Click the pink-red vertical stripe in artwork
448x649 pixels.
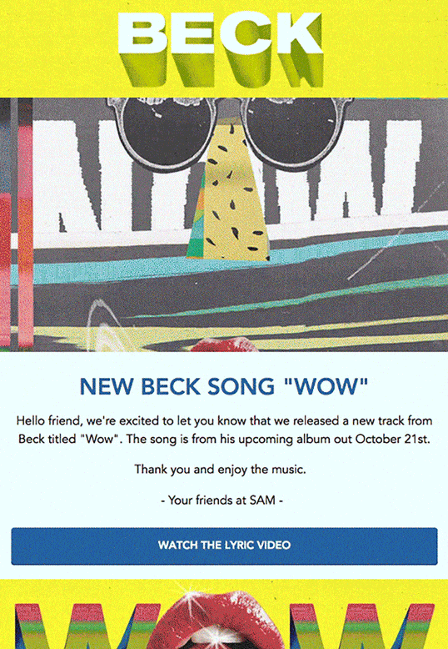pyautogui.click(x=25, y=224)
